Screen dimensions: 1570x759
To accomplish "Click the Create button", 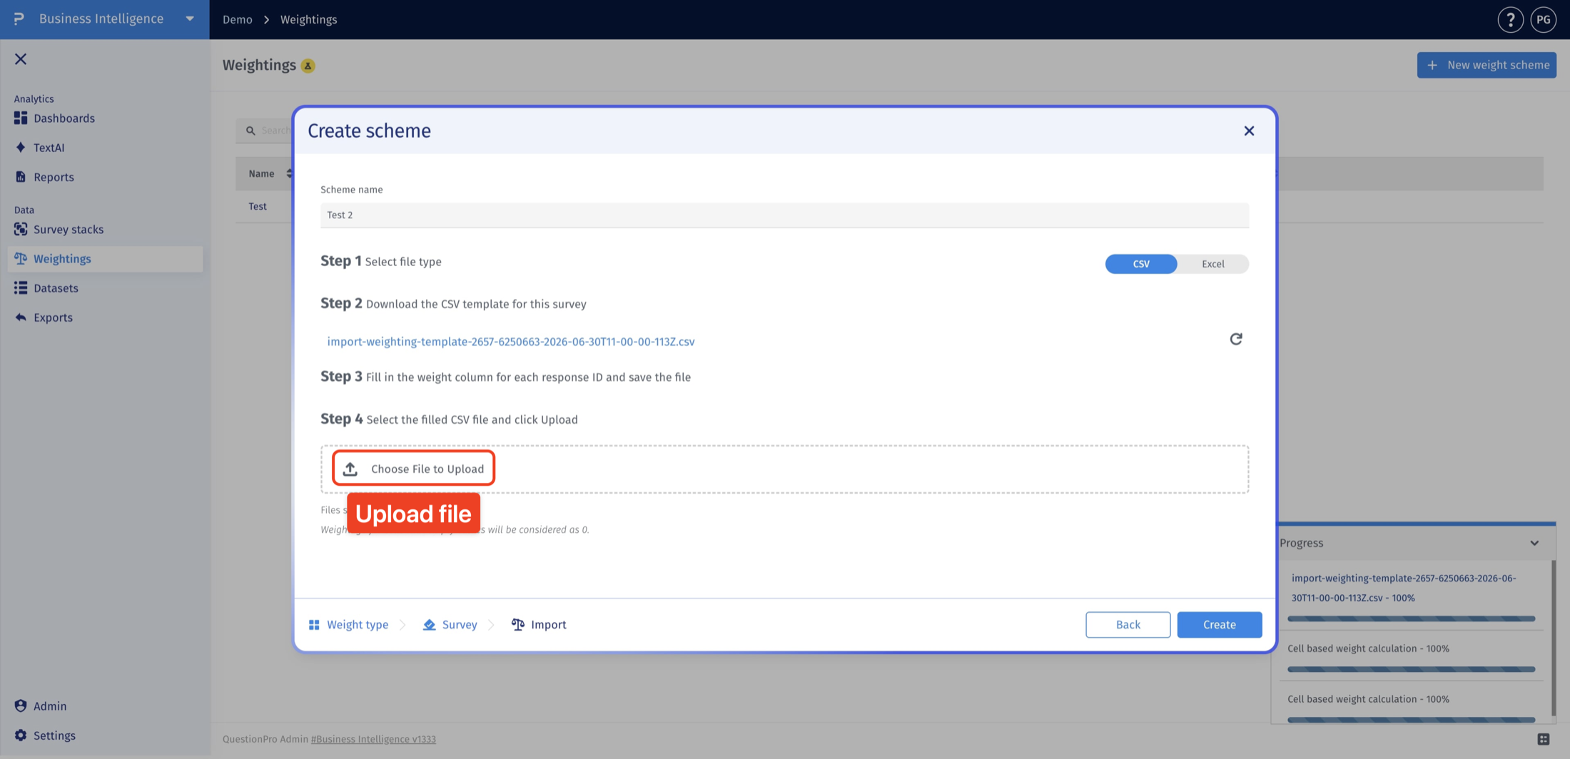I will [x=1219, y=624].
